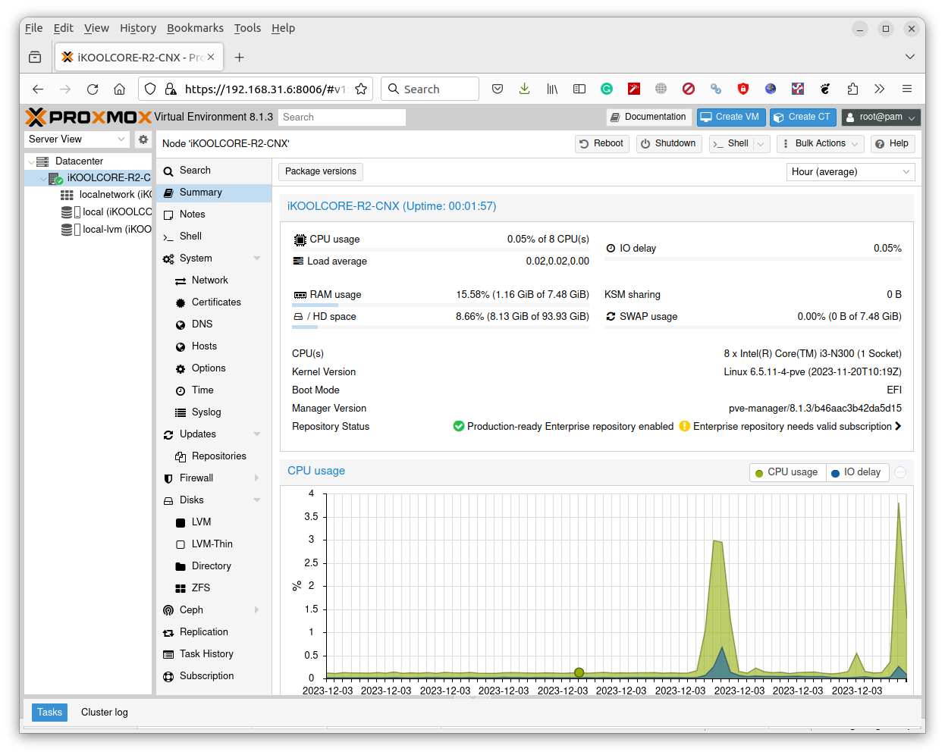Click the Create CT button
This screenshot has width=945, height=755.
point(803,117)
